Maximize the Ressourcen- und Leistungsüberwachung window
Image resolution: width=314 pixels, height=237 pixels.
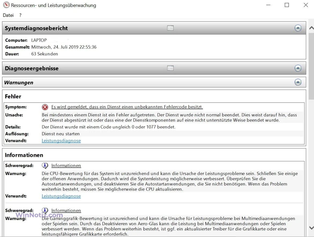pos(287,5)
